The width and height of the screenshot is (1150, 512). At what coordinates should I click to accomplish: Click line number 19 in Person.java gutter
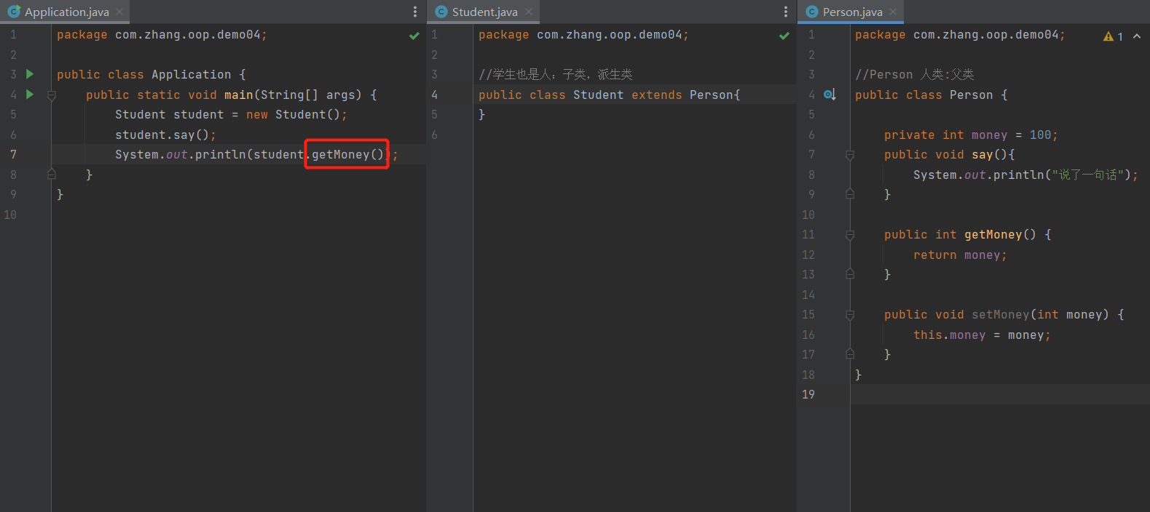(x=808, y=394)
